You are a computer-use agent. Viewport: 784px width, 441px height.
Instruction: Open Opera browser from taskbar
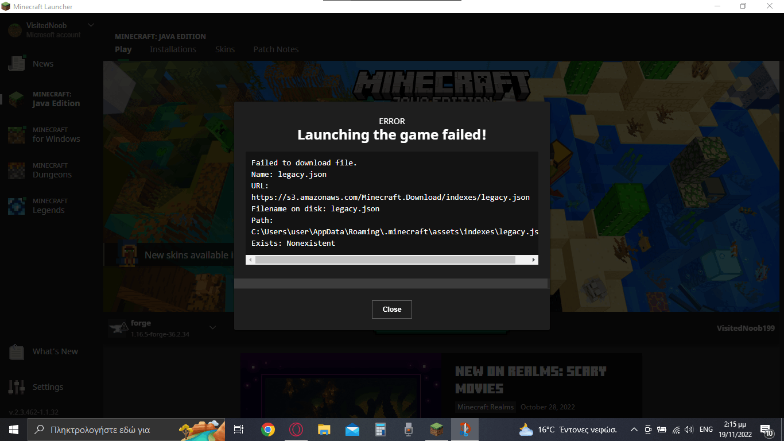pos(296,430)
